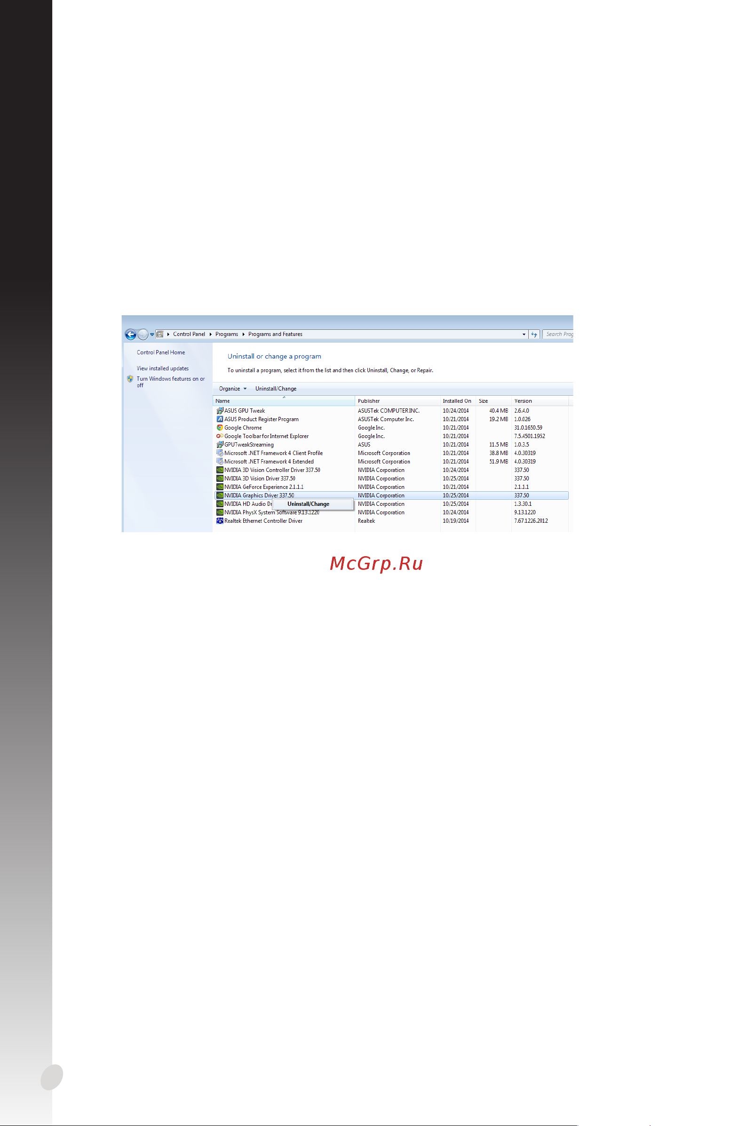Click the shield icon beside Windows features
Screen dimensions: 747x1126
click(130, 379)
